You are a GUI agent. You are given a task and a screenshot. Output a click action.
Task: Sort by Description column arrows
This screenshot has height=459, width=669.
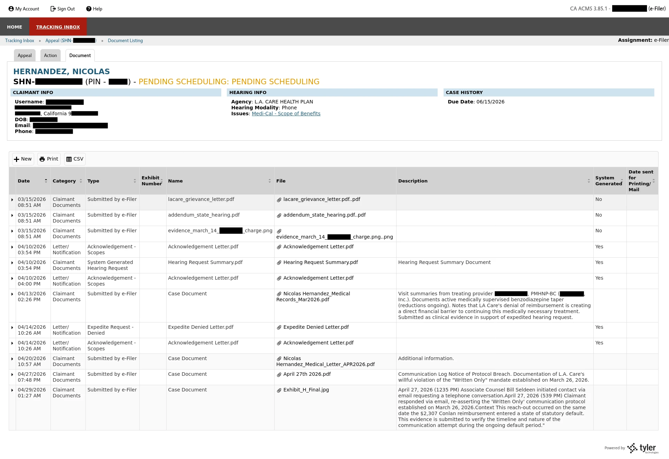point(589,181)
